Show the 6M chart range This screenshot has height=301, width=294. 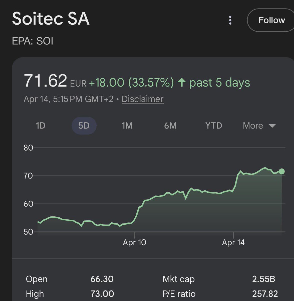coord(170,126)
